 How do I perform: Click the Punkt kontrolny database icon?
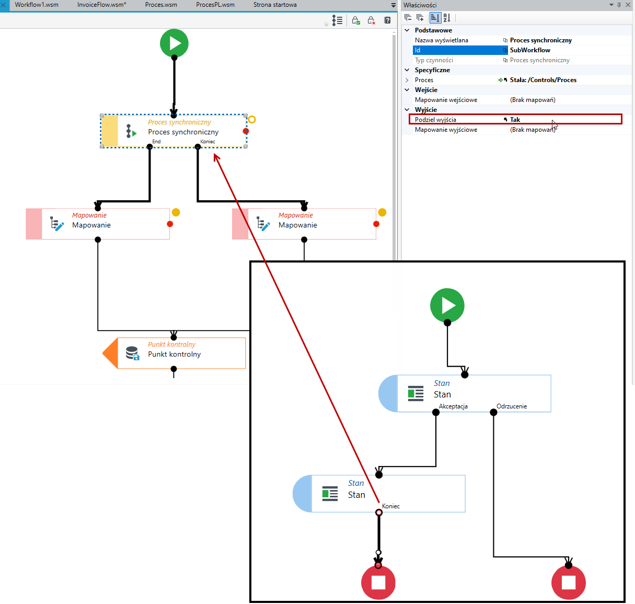pos(133,354)
